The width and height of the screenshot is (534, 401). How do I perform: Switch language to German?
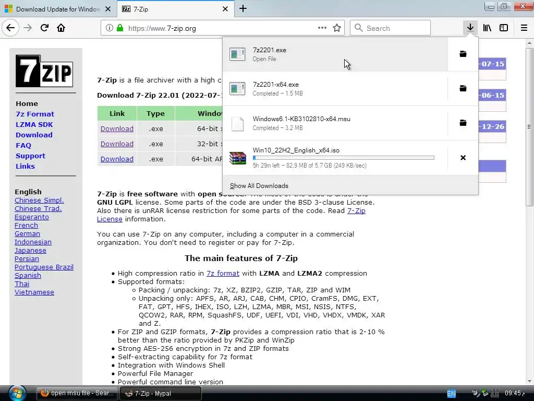[x=27, y=233]
